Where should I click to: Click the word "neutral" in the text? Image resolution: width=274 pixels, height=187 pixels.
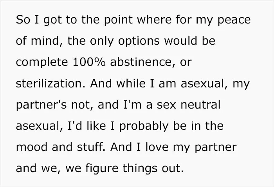click(200, 105)
